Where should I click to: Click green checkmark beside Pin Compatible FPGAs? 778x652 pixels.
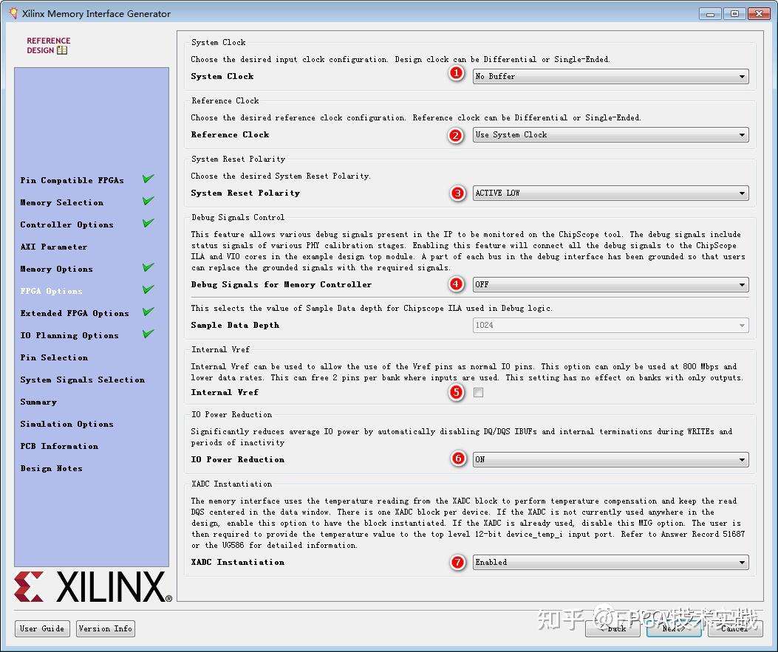tap(148, 179)
